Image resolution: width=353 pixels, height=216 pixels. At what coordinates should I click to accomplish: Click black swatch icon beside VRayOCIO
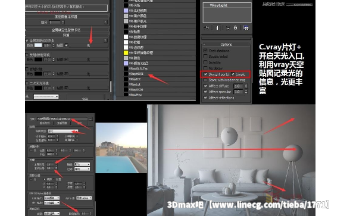pyautogui.click(x=126, y=89)
